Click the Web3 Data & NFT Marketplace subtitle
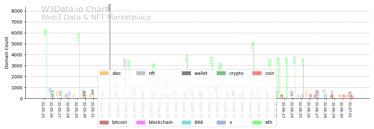 click(x=96, y=17)
